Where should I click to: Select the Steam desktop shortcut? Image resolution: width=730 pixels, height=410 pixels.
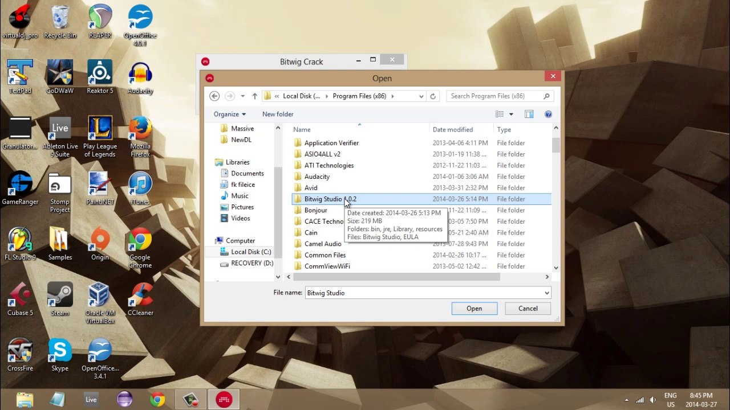(x=60, y=300)
